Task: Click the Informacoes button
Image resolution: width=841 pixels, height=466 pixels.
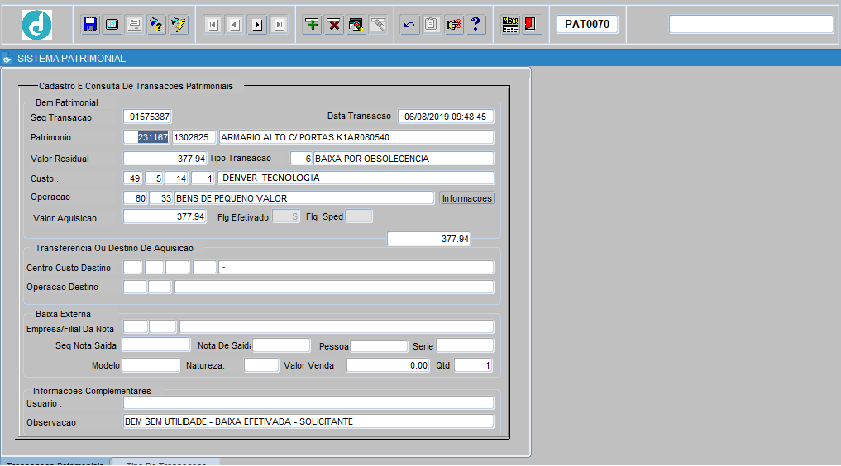Action: coord(467,198)
